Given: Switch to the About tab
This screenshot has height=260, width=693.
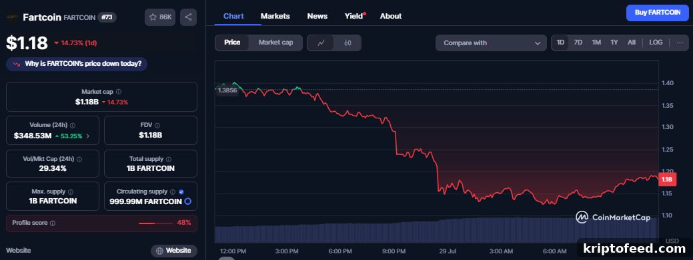Looking at the screenshot, I should pos(391,17).
